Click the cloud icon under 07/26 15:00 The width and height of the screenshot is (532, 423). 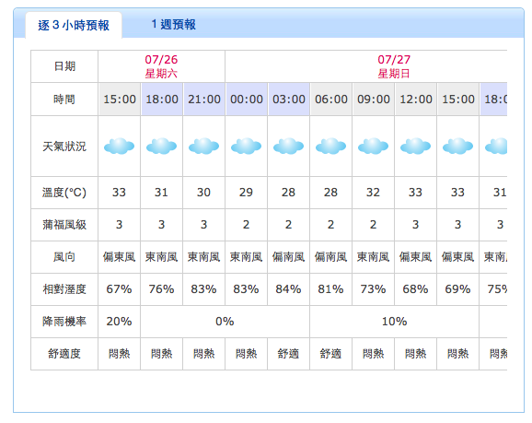pos(119,147)
